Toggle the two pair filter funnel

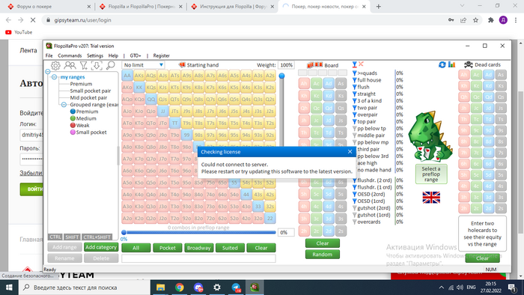[355, 108]
